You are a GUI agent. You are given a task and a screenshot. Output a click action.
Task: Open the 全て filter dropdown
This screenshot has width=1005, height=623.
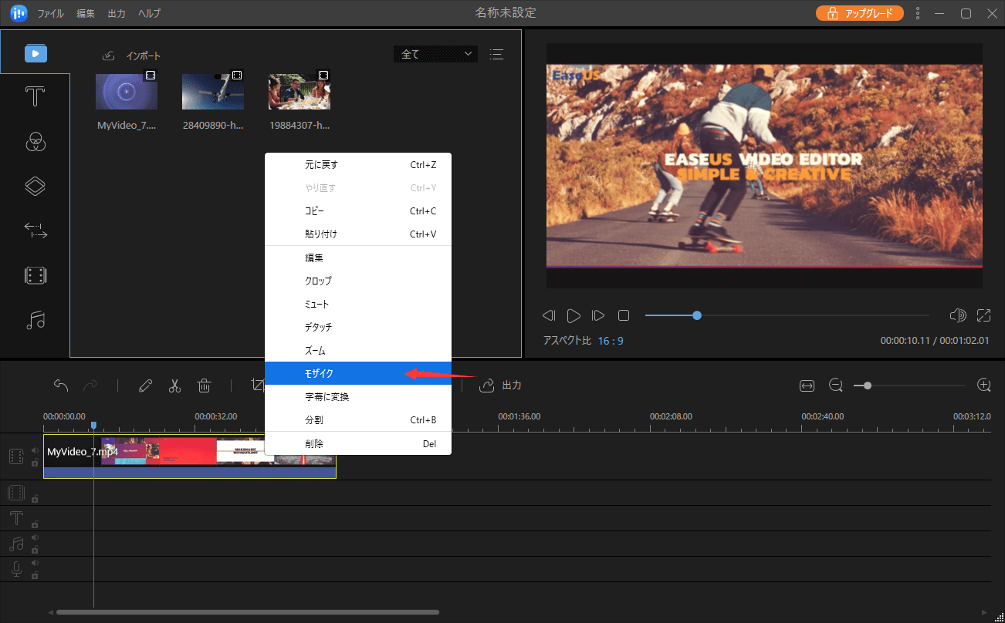pyautogui.click(x=435, y=54)
